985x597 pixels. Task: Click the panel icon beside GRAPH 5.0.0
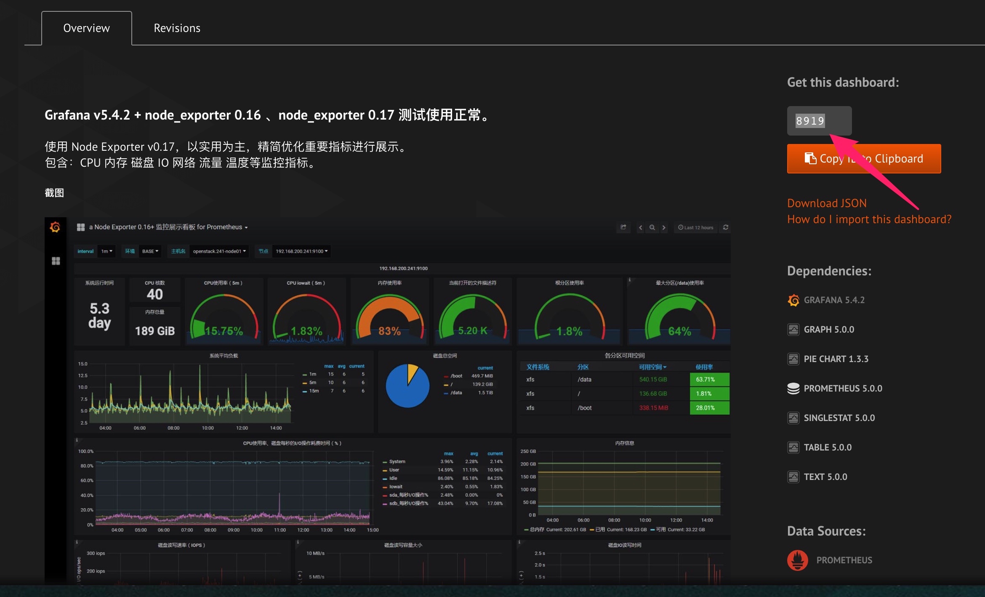pyautogui.click(x=793, y=330)
